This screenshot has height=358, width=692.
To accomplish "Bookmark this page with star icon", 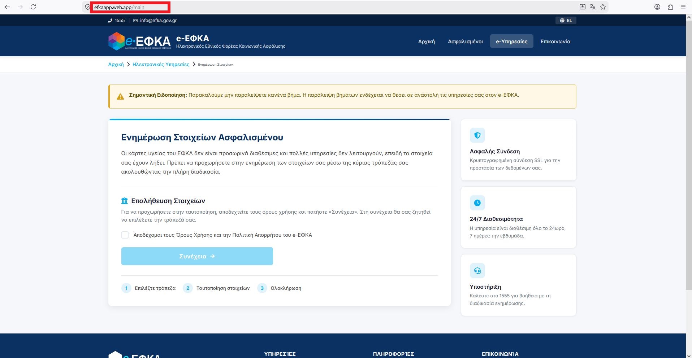I will coord(603,7).
